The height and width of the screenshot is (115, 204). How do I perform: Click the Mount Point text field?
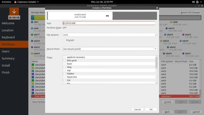point(108,49)
